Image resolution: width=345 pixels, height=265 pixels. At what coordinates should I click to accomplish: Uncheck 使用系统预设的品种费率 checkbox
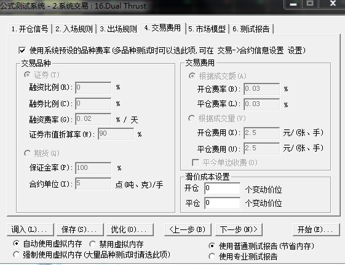point(22,50)
